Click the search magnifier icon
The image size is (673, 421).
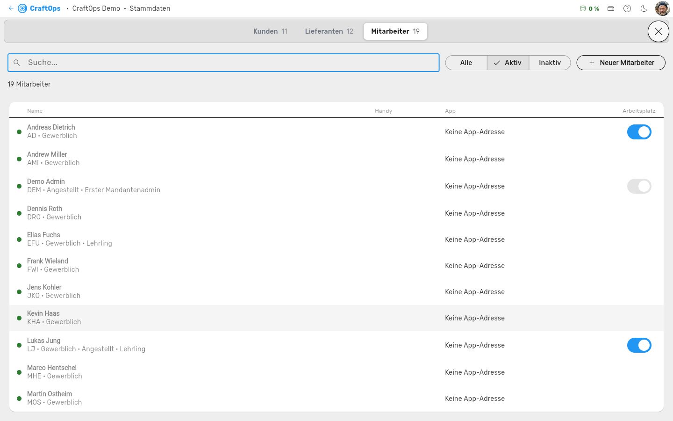tap(17, 63)
